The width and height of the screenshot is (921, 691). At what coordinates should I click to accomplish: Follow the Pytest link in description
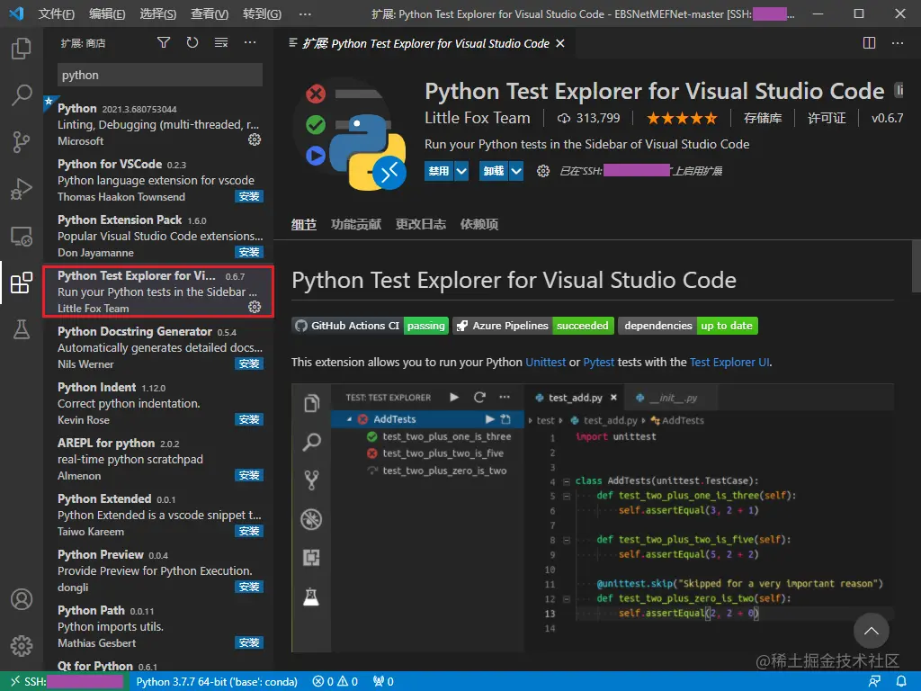[599, 362]
